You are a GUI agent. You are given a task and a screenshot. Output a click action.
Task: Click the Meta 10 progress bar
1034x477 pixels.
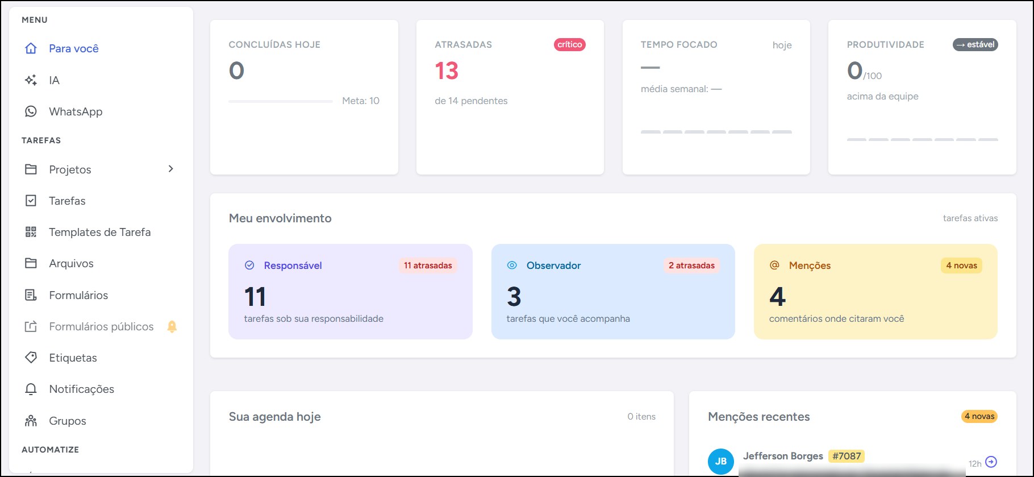[x=281, y=101]
